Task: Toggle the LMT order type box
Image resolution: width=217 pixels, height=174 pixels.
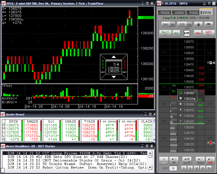Action: tap(187, 33)
